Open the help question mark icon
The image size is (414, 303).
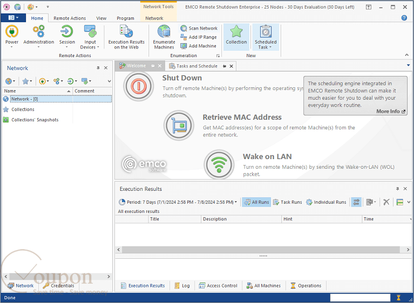pos(404,18)
